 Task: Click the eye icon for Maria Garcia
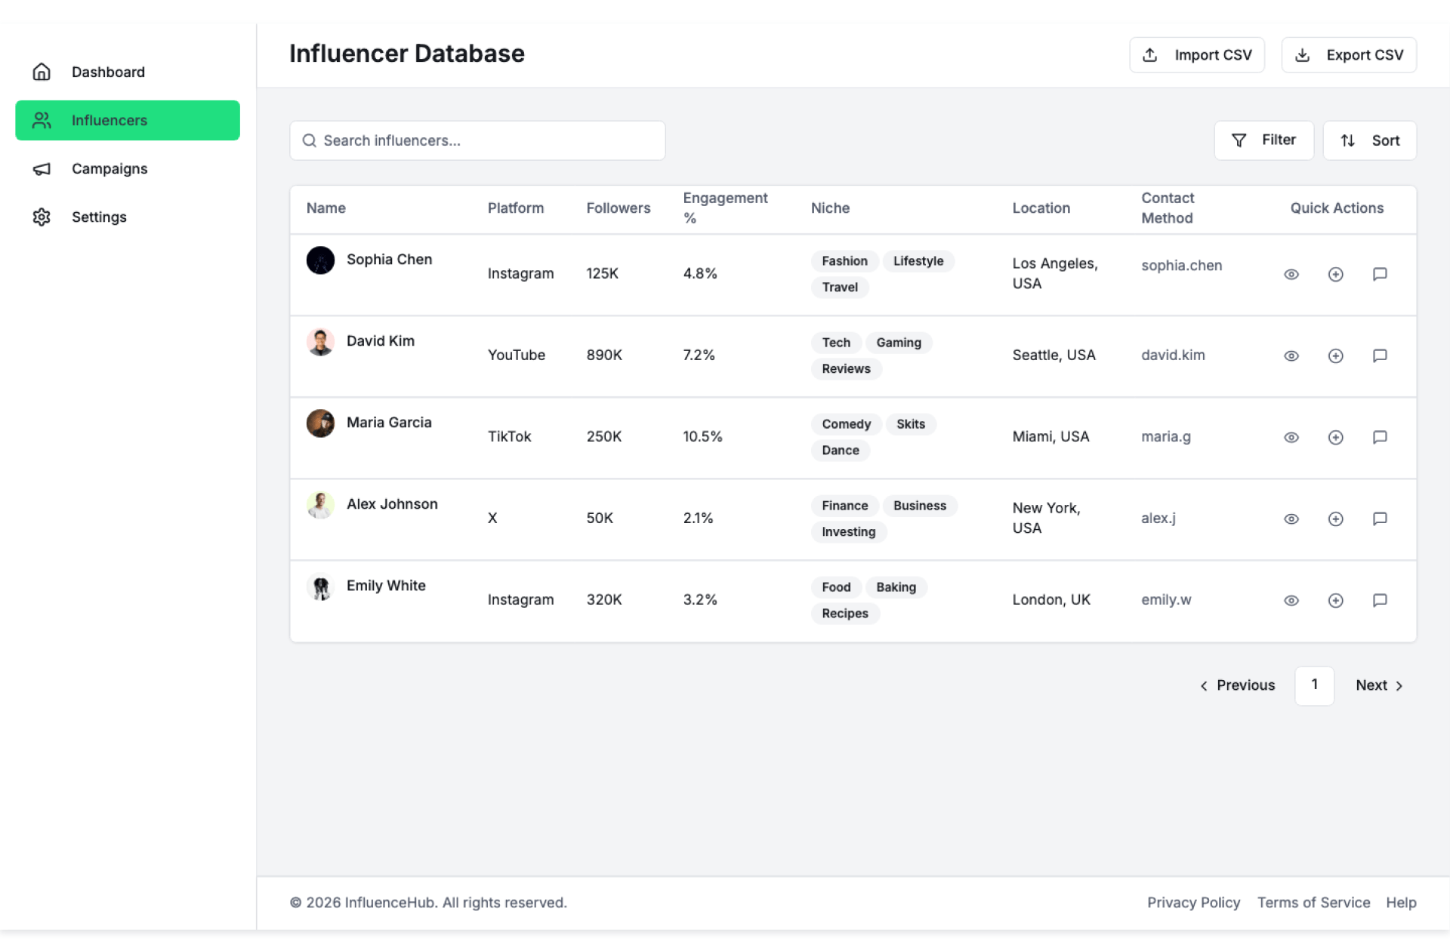(x=1291, y=437)
